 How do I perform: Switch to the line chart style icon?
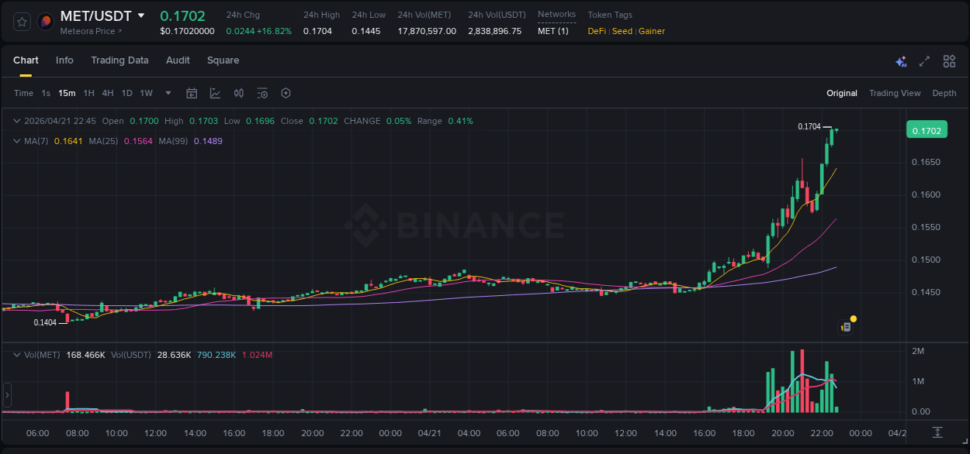point(213,93)
